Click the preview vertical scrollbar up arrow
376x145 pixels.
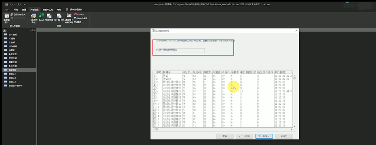pos(294,75)
